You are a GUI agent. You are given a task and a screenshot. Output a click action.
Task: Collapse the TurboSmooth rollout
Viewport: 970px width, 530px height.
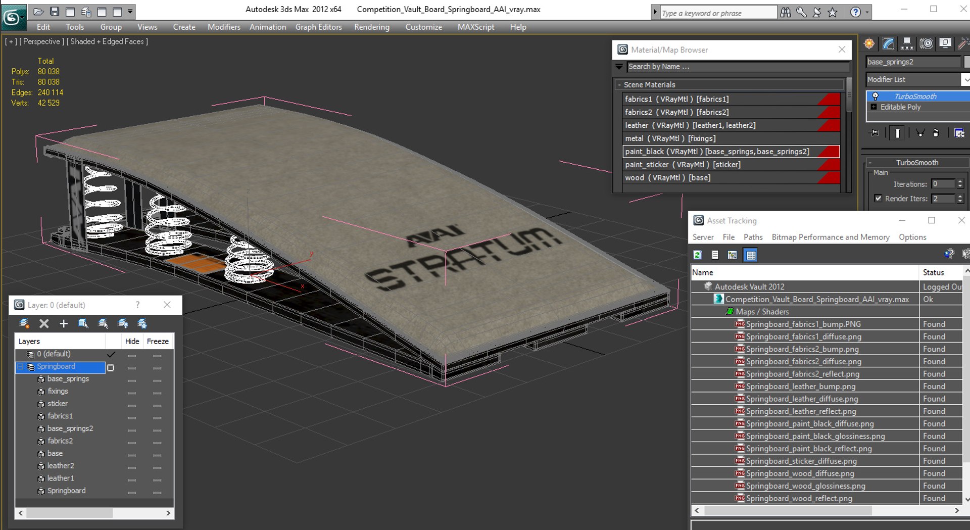870,163
